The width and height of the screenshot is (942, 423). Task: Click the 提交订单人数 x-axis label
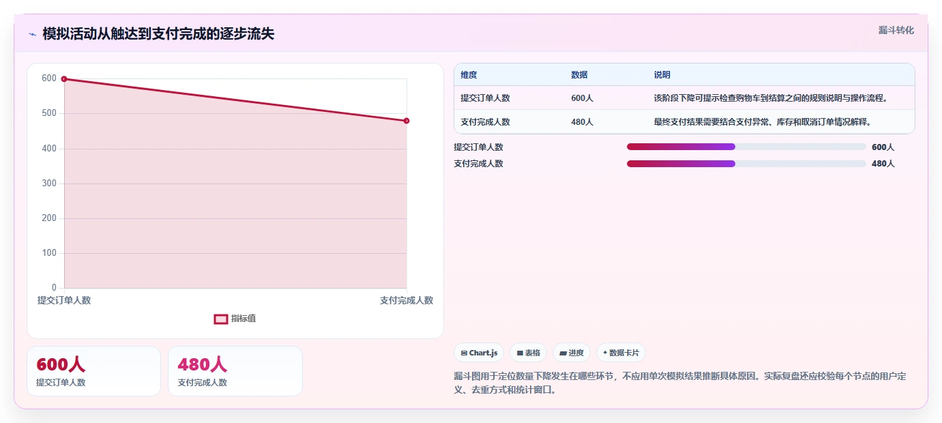(x=64, y=300)
